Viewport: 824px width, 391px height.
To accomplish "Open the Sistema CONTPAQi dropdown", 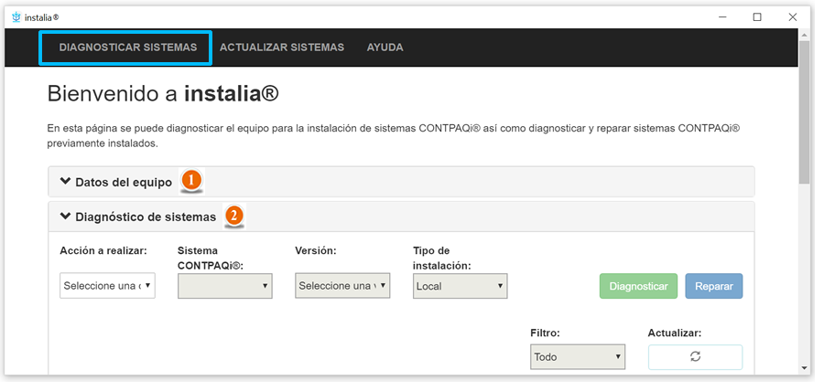I will pyautogui.click(x=224, y=286).
